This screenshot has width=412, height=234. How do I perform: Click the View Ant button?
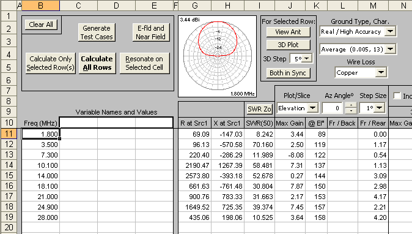point(288,32)
